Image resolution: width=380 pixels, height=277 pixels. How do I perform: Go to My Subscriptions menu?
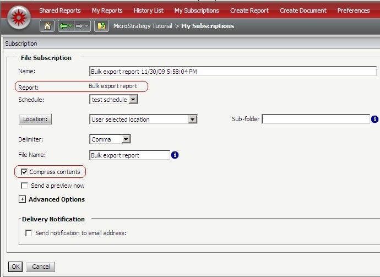pyautogui.click(x=197, y=10)
